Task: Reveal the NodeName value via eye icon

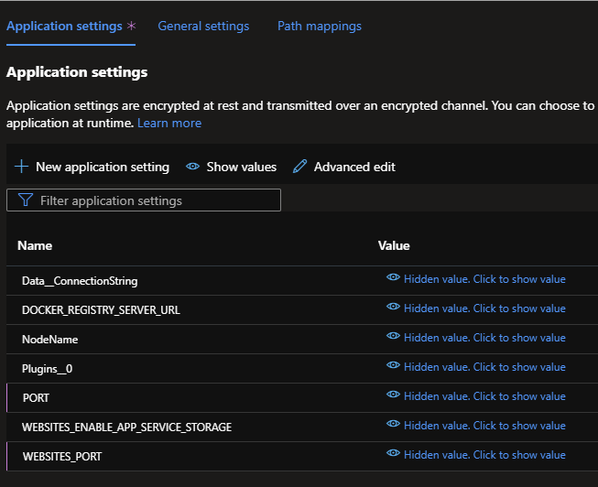Action: click(x=393, y=337)
